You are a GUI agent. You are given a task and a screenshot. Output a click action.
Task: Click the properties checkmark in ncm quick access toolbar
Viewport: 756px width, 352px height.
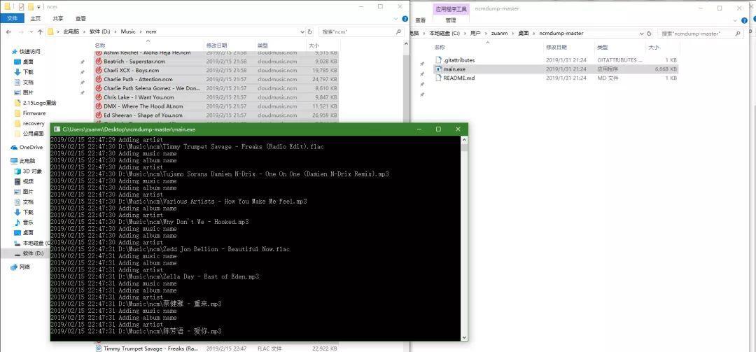(21, 7)
